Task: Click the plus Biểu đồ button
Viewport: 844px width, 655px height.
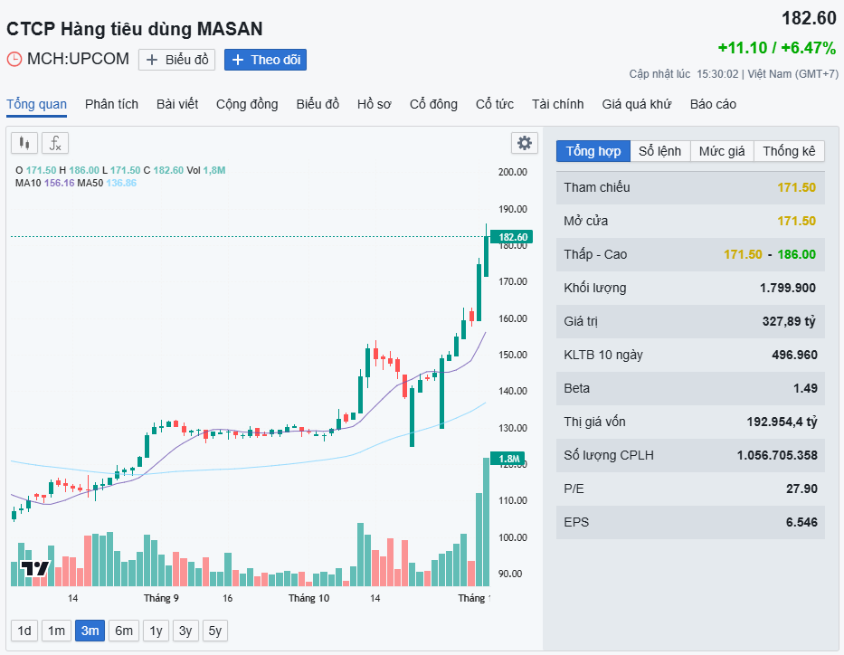Action: pyautogui.click(x=176, y=60)
